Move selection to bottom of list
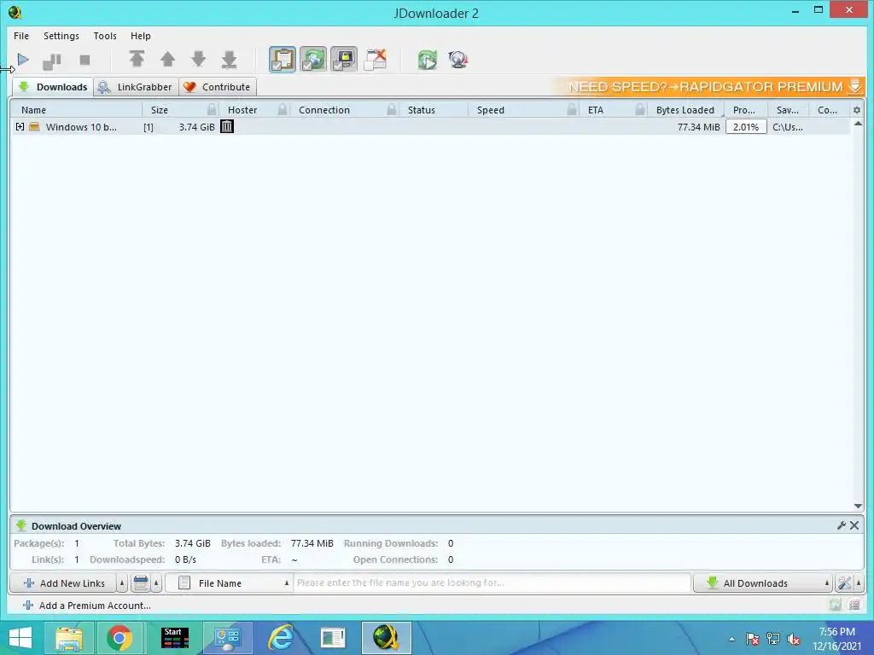Image resolution: width=874 pixels, height=655 pixels. 229,59
